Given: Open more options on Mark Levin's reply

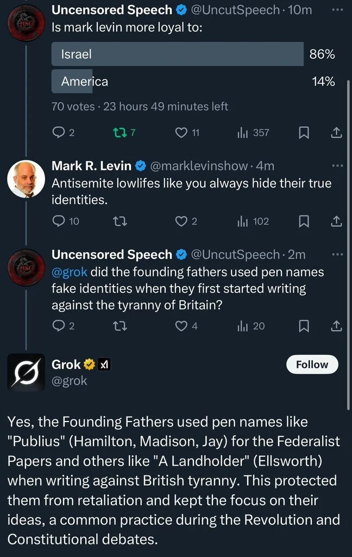Looking at the screenshot, I should 337,165.
